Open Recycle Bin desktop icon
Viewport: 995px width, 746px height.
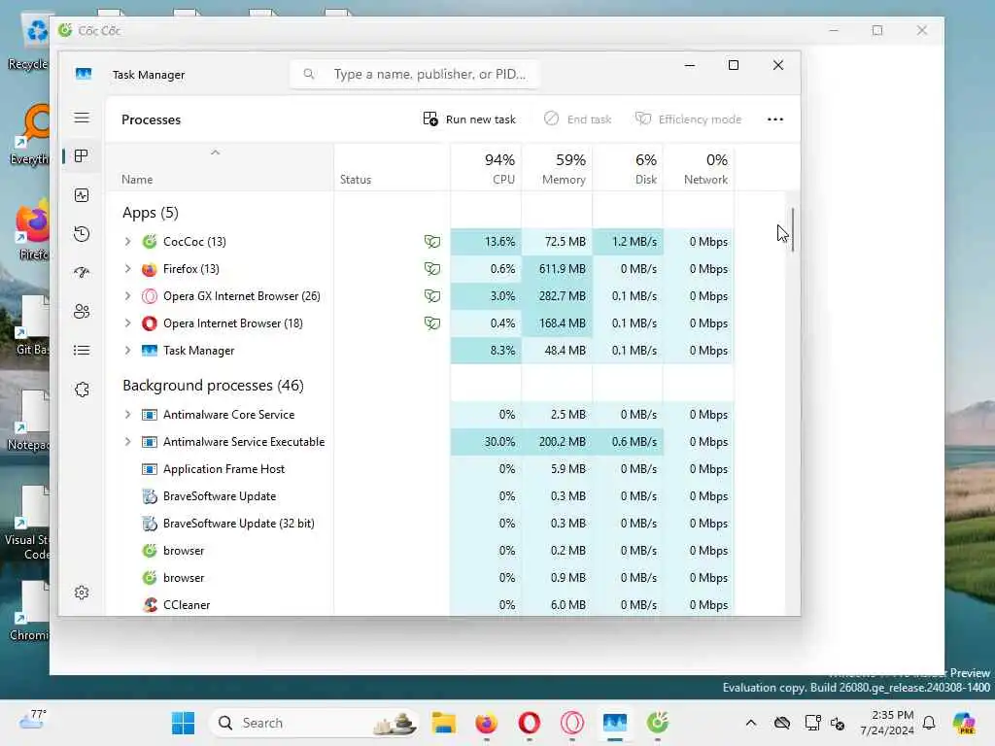(30, 41)
